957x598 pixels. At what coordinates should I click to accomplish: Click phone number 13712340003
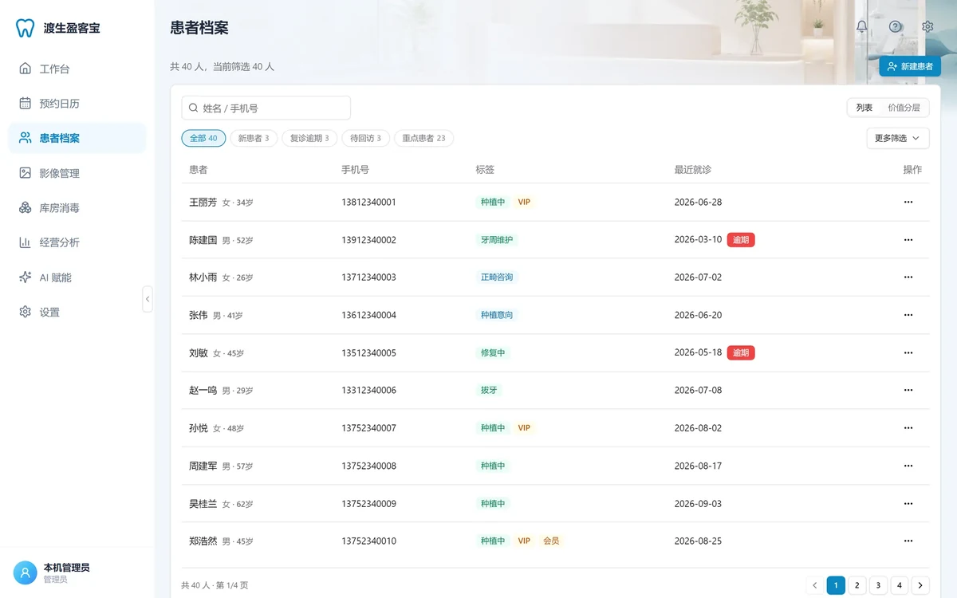pos(368,277)
